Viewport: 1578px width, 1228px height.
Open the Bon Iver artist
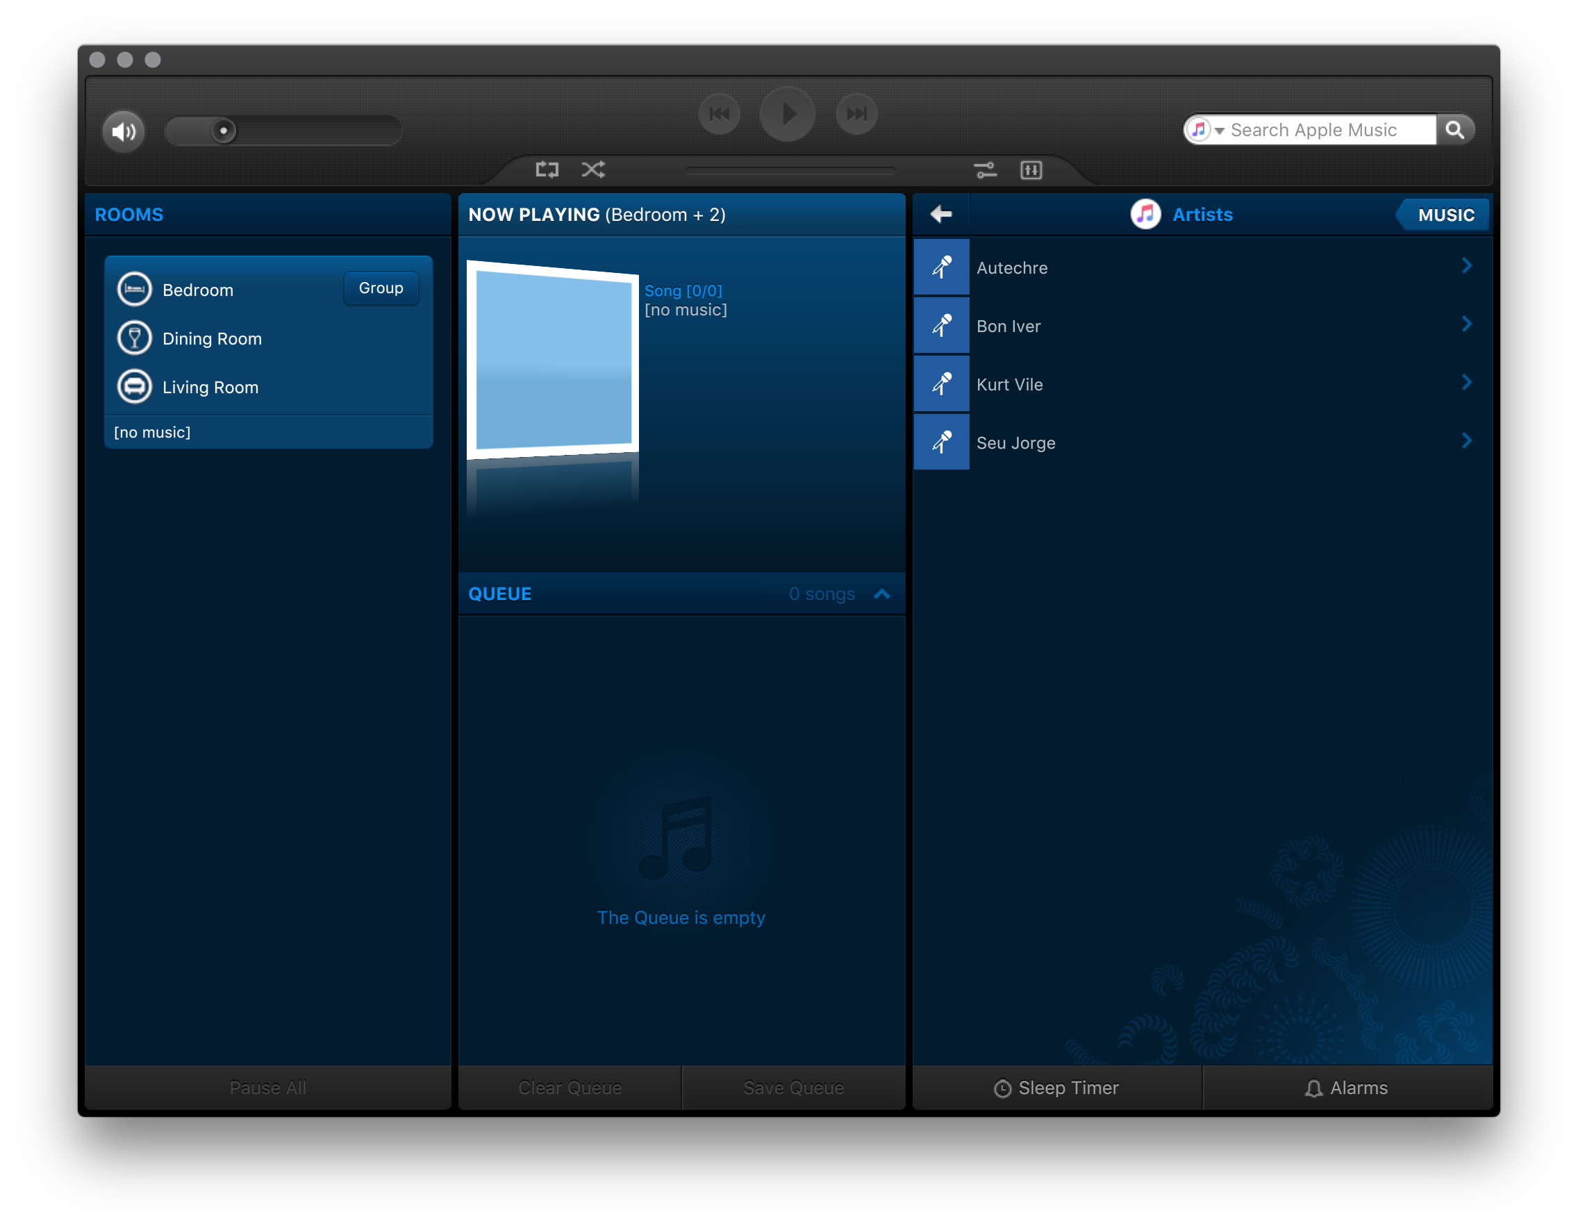(x=1202, y=326)
